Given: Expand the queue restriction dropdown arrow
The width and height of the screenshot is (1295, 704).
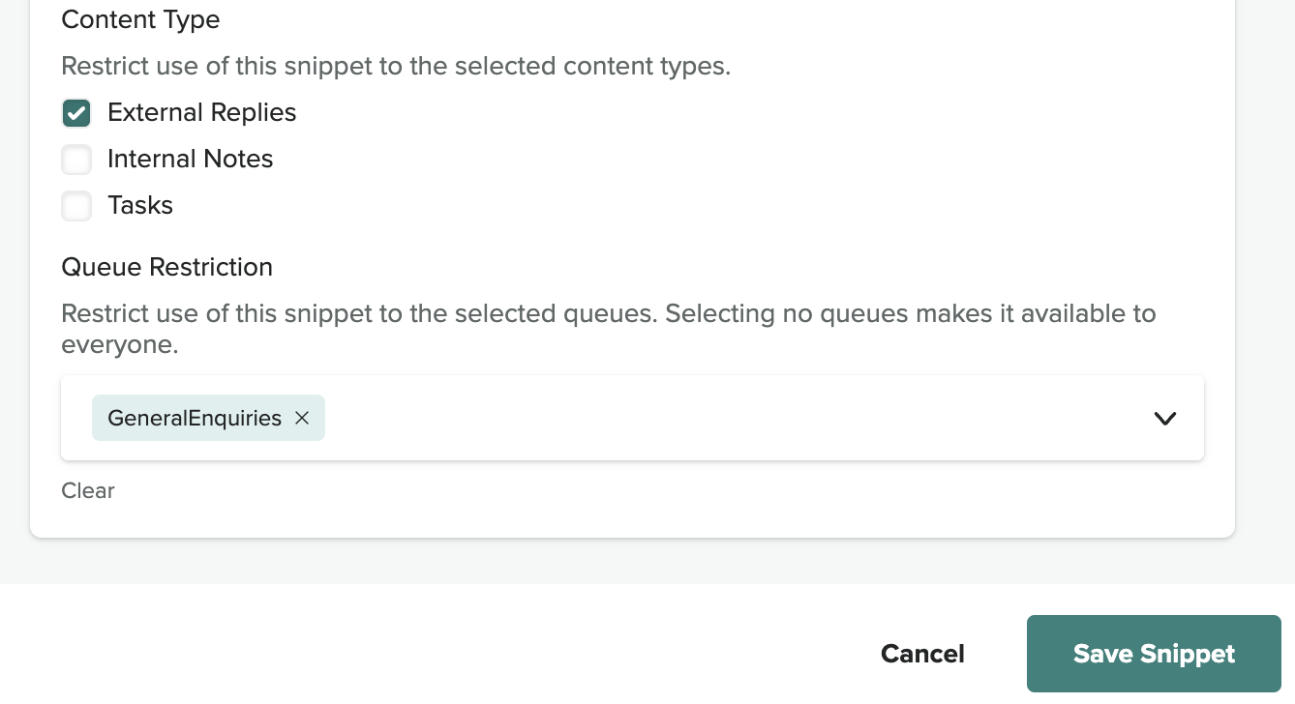Looking at the screenshot, I should coord(1164,418).
